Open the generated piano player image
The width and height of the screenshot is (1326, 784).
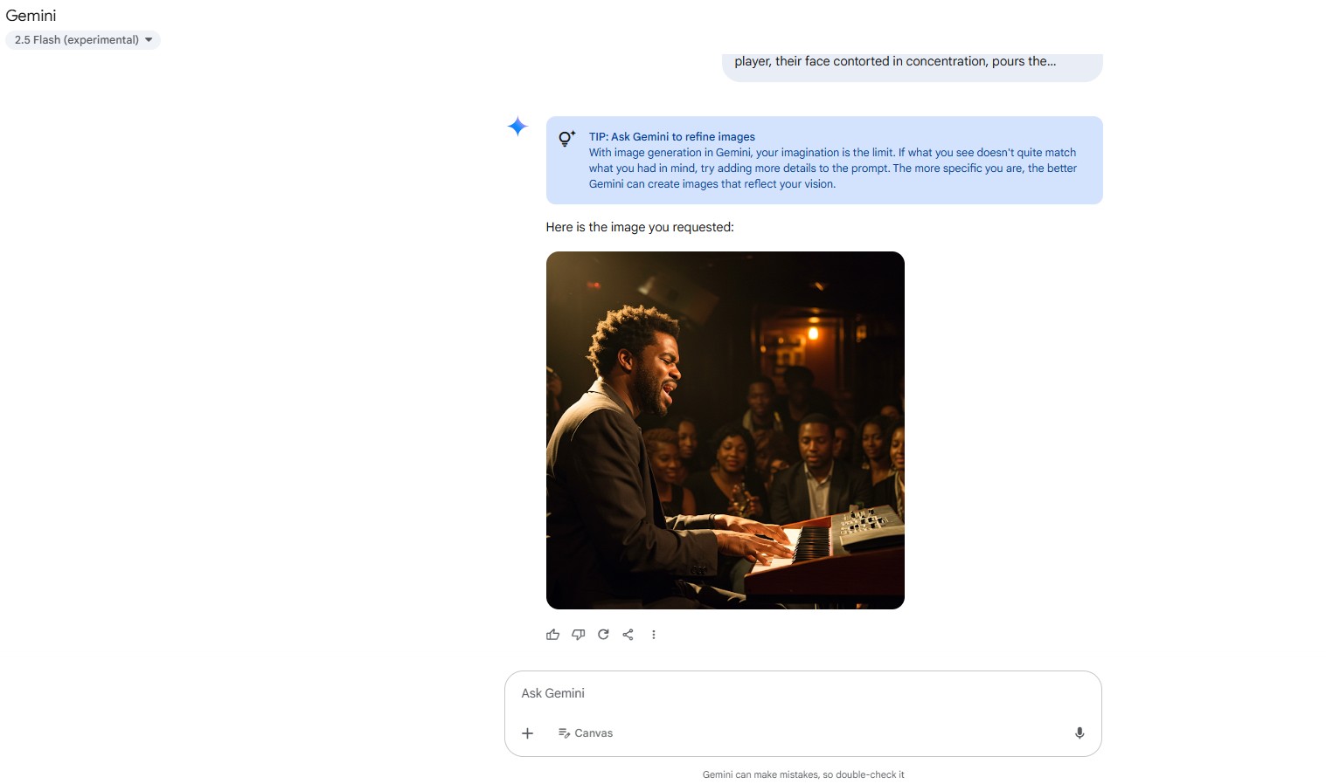click(725, 430)
